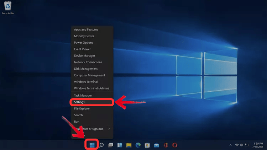
Task: Select Search in the context menu
Action: tap(92, 115)
